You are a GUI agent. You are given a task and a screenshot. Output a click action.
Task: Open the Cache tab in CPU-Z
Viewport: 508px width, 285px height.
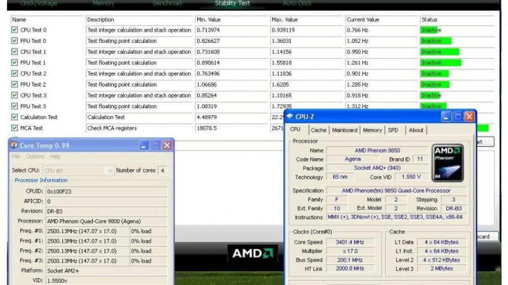coord(319,130)
